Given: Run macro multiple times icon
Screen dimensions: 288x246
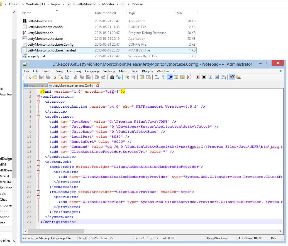Looking at the screenshot, I should pyautogui.click(x=217, y=77).
